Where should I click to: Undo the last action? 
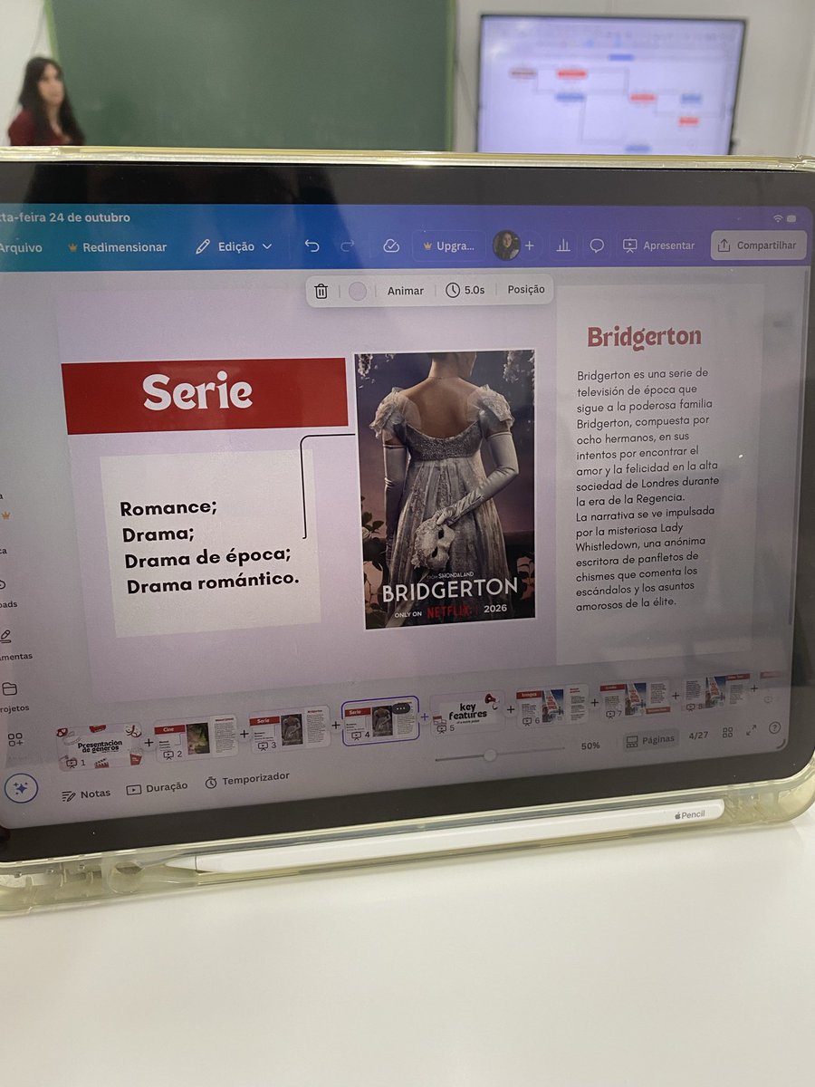pos(312,246)
